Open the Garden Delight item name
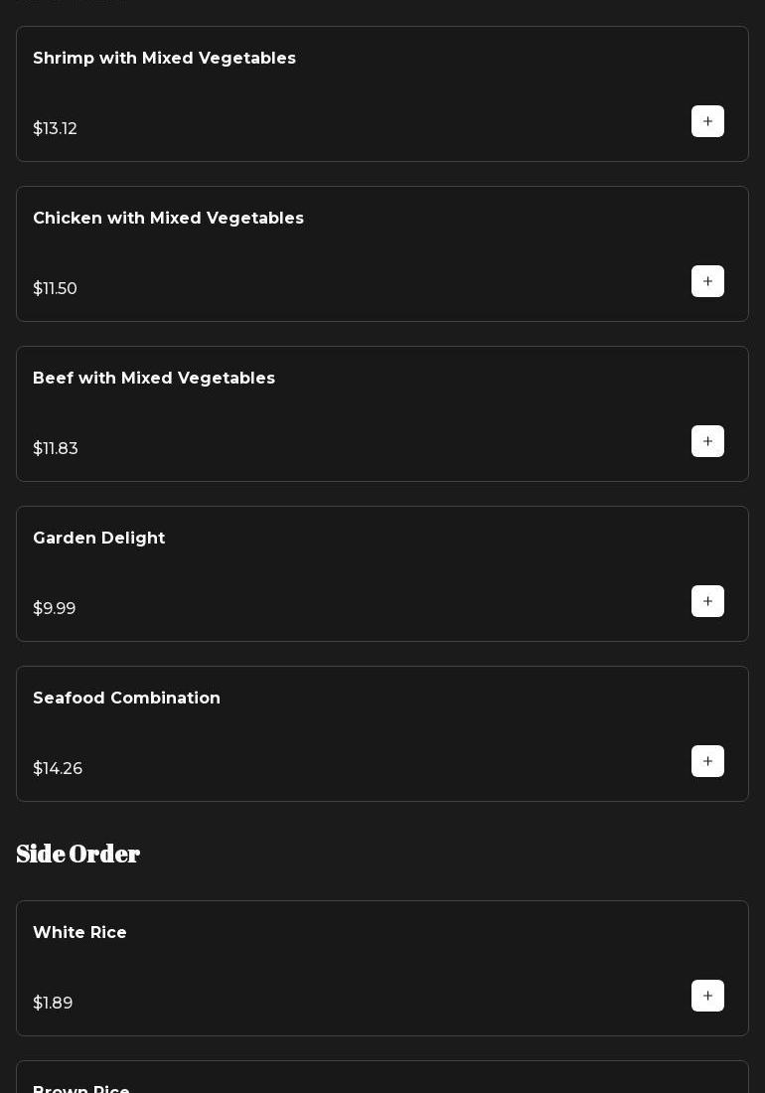Screen dimensions: 765x1093 (x=99, y=539)
